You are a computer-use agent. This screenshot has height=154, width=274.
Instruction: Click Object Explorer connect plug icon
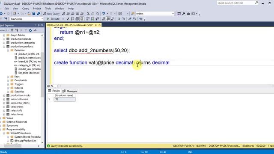tap(12, 30)
